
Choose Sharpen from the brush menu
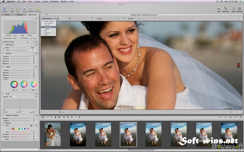point(48,29)
